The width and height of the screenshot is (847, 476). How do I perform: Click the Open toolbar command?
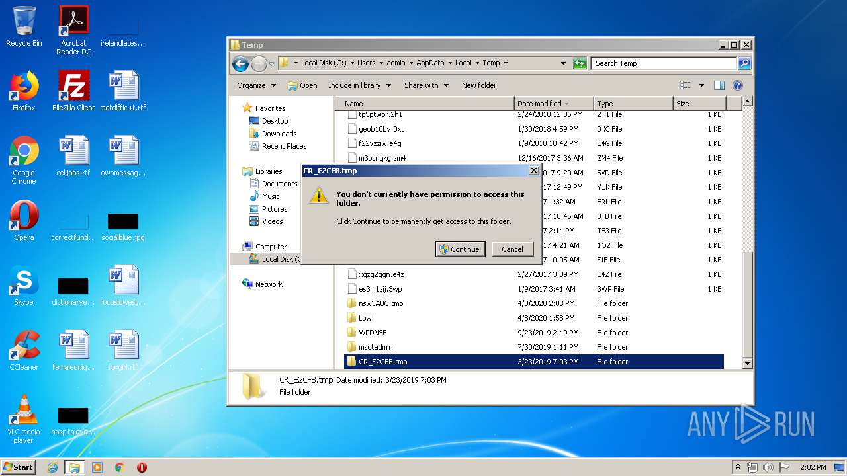click(302, 85)
